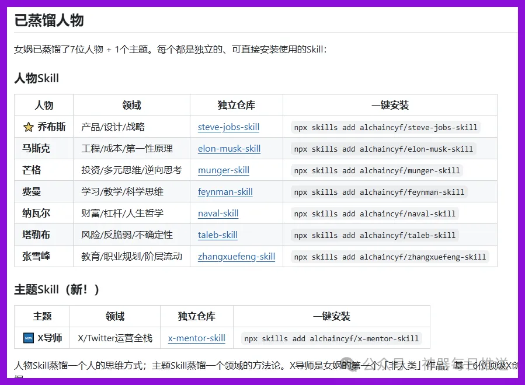Image resolution: width=525 pixels, height=385 pixels.
Task: Open the feynman-skill repository link
Action: click(225, 192)
